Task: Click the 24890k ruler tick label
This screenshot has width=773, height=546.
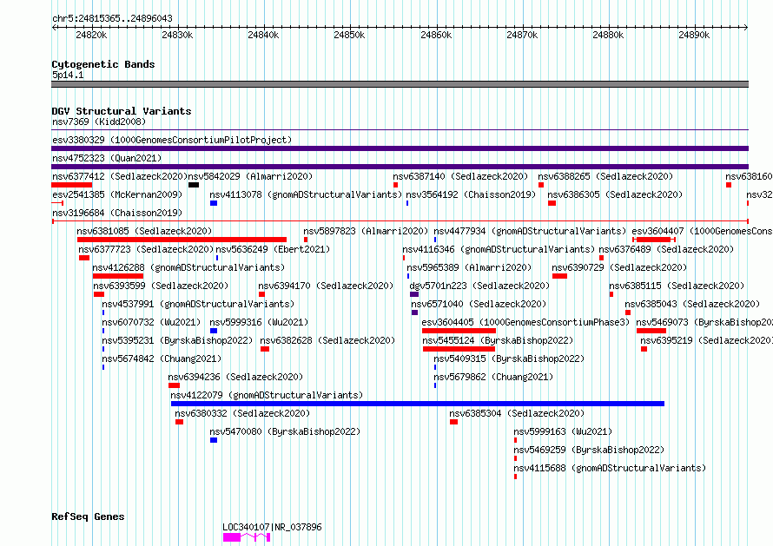Action: (x=694, y=35)
